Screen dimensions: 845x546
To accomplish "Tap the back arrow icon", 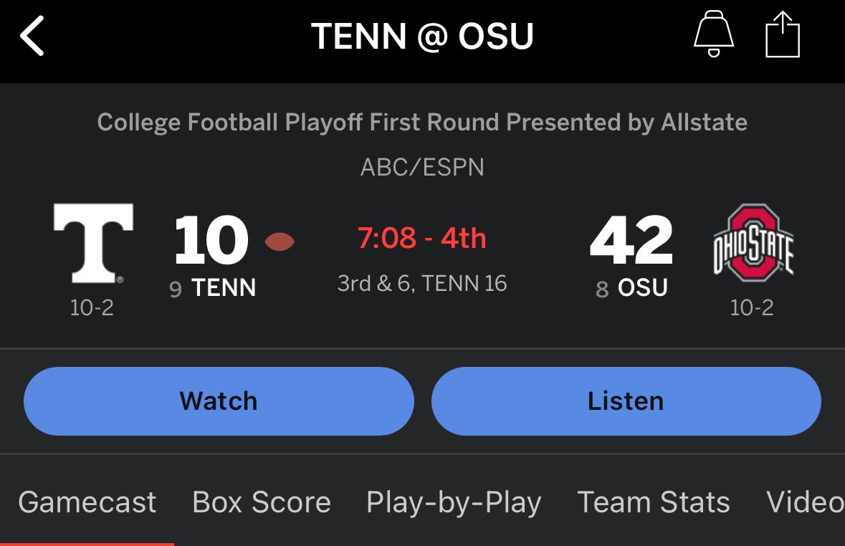I will point(33,37).
